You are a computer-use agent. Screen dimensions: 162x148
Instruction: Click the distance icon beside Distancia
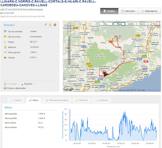5,47
